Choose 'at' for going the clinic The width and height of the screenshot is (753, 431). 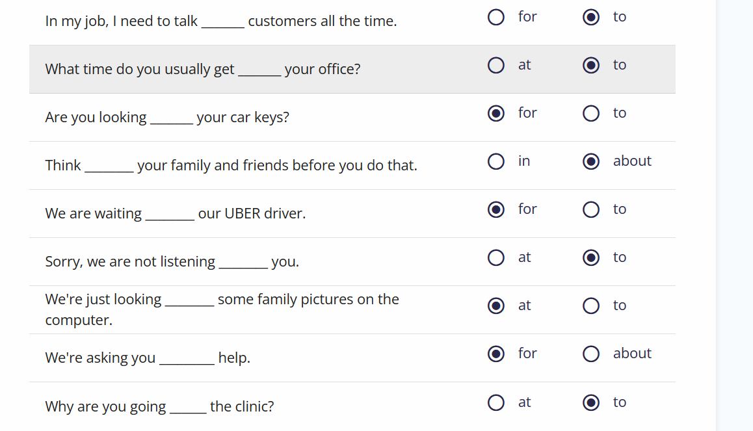[496, 402]
